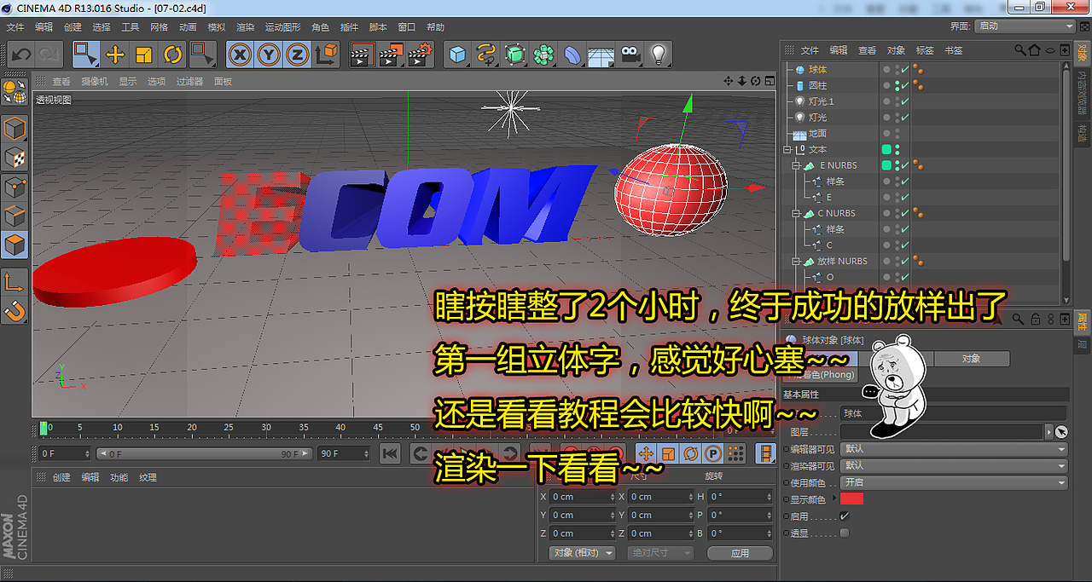Toggle the X axis lock
The width and height of the screenshot is (1092, 582).
tap(241, 55)
